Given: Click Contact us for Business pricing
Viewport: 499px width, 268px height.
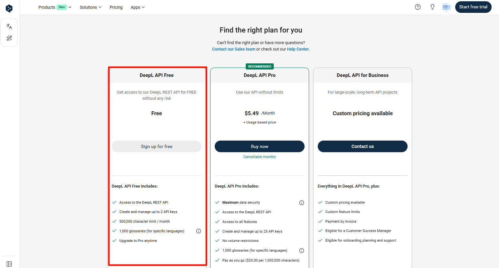Looking at the screenshot, I should (x=362, y=146).
